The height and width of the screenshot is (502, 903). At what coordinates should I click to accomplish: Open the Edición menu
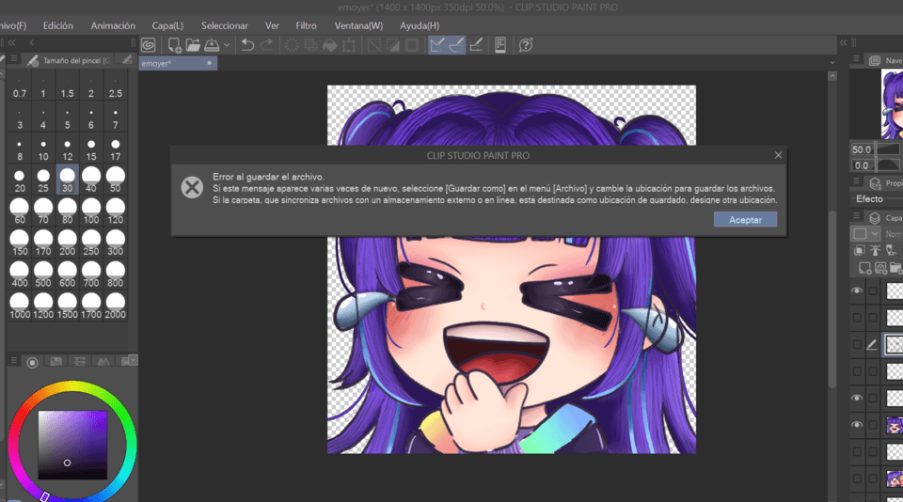coord(58,26)
